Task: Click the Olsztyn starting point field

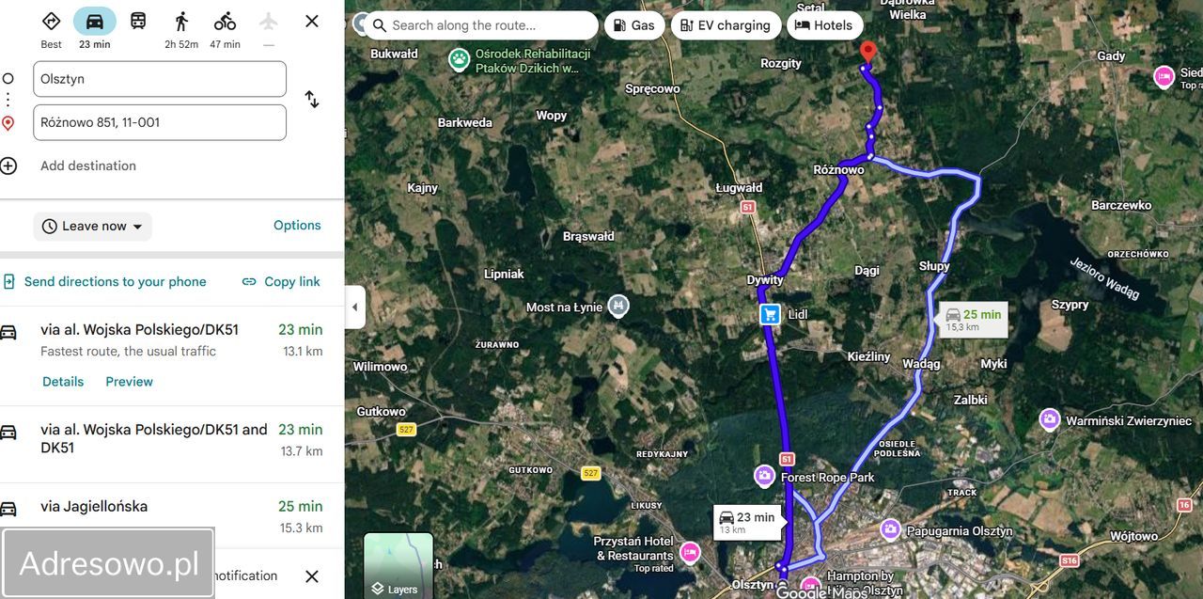Action: (x=160, y=79)
